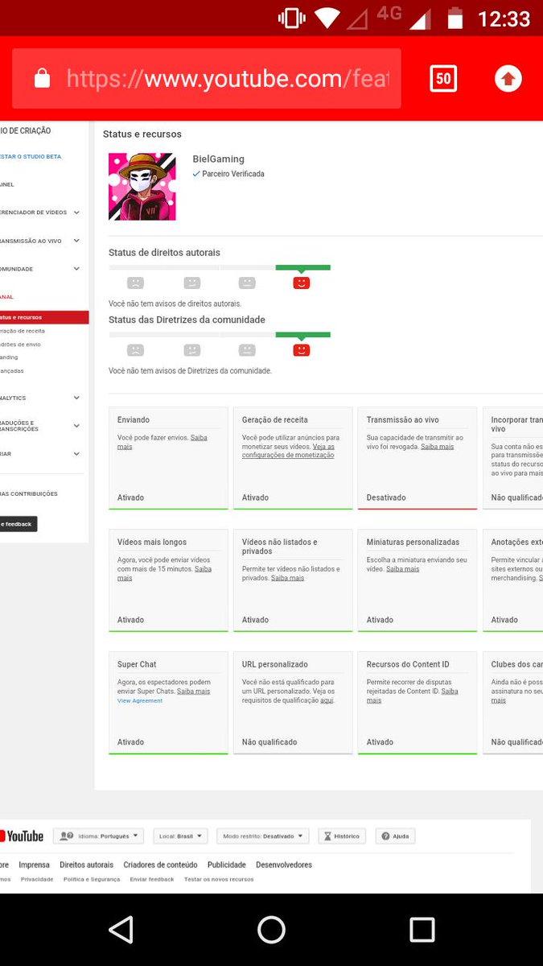Open Branding sidebar item
543x966 pixels.
(9, 357)
